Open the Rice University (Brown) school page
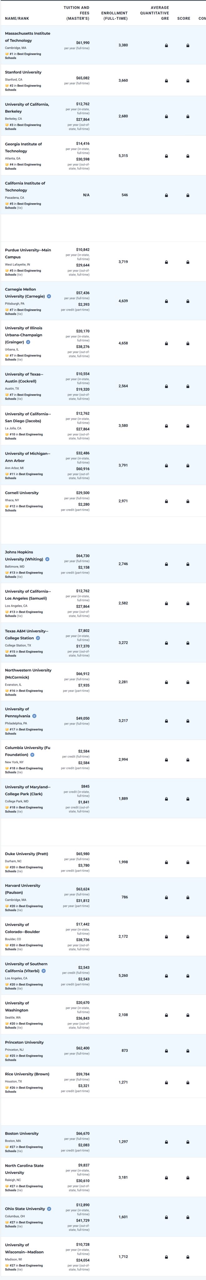Screen dimensions: 206x1280 click(x=27, y=1074)
